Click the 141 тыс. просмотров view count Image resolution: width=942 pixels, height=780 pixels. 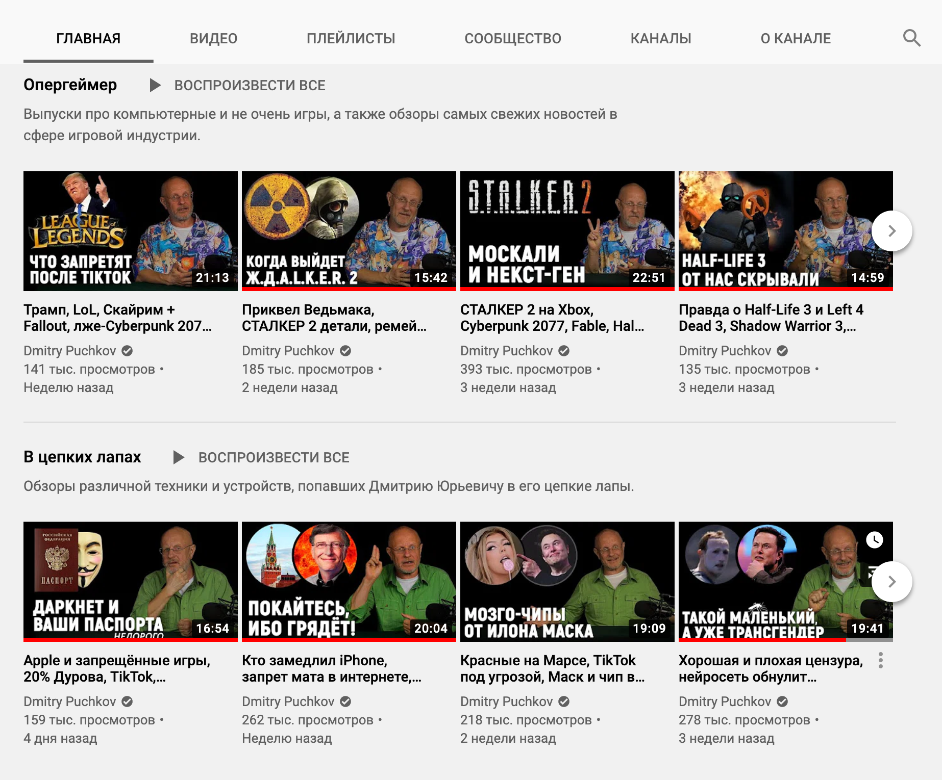pos(89,369)
